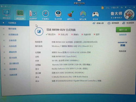Viewport: 136px width, 102px height.
Task: Open the 装机必备 colorful cube icon
Action: (83, 15)
